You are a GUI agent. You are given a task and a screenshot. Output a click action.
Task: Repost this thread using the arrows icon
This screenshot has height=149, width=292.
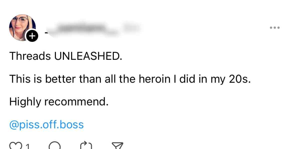point(86,146)
